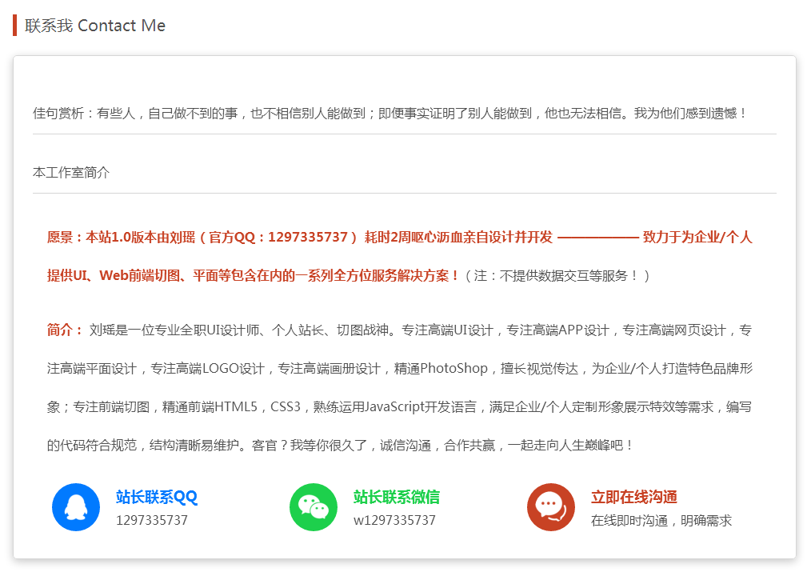The height and width of the screenshot is (572, 811).
Task: Select the 站长联系微信 link
Action: [x=396, y=497]
